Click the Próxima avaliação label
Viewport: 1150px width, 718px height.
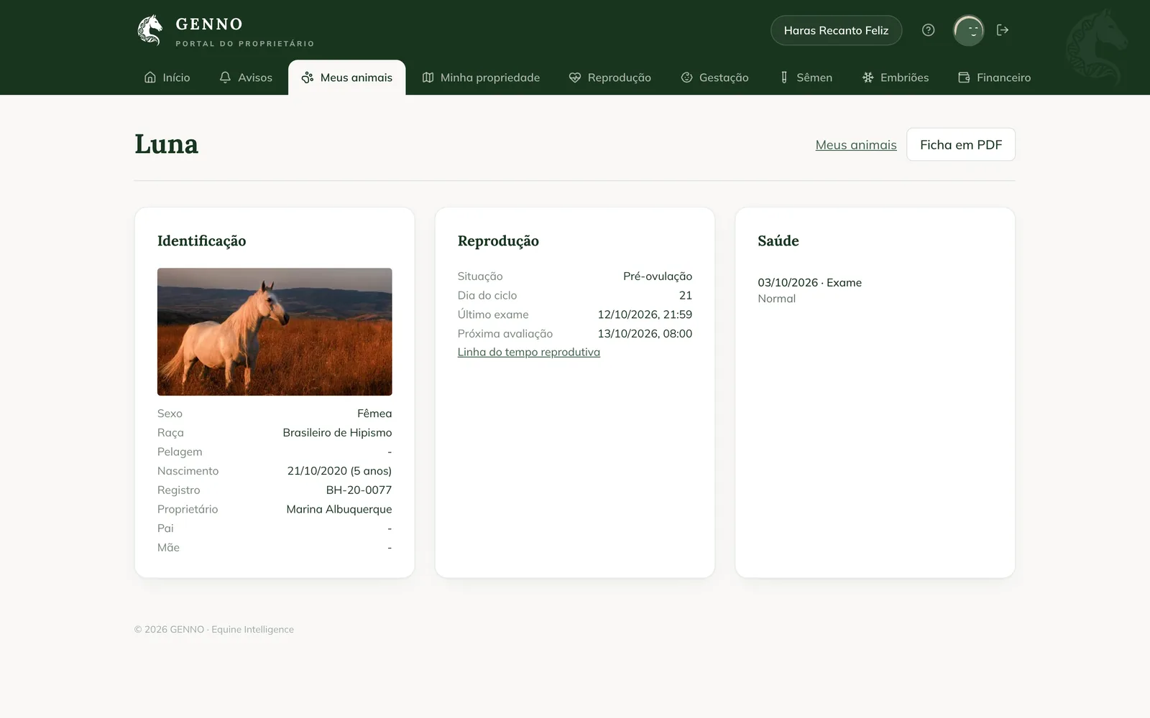pyautogui.click(x=505, y=334)
